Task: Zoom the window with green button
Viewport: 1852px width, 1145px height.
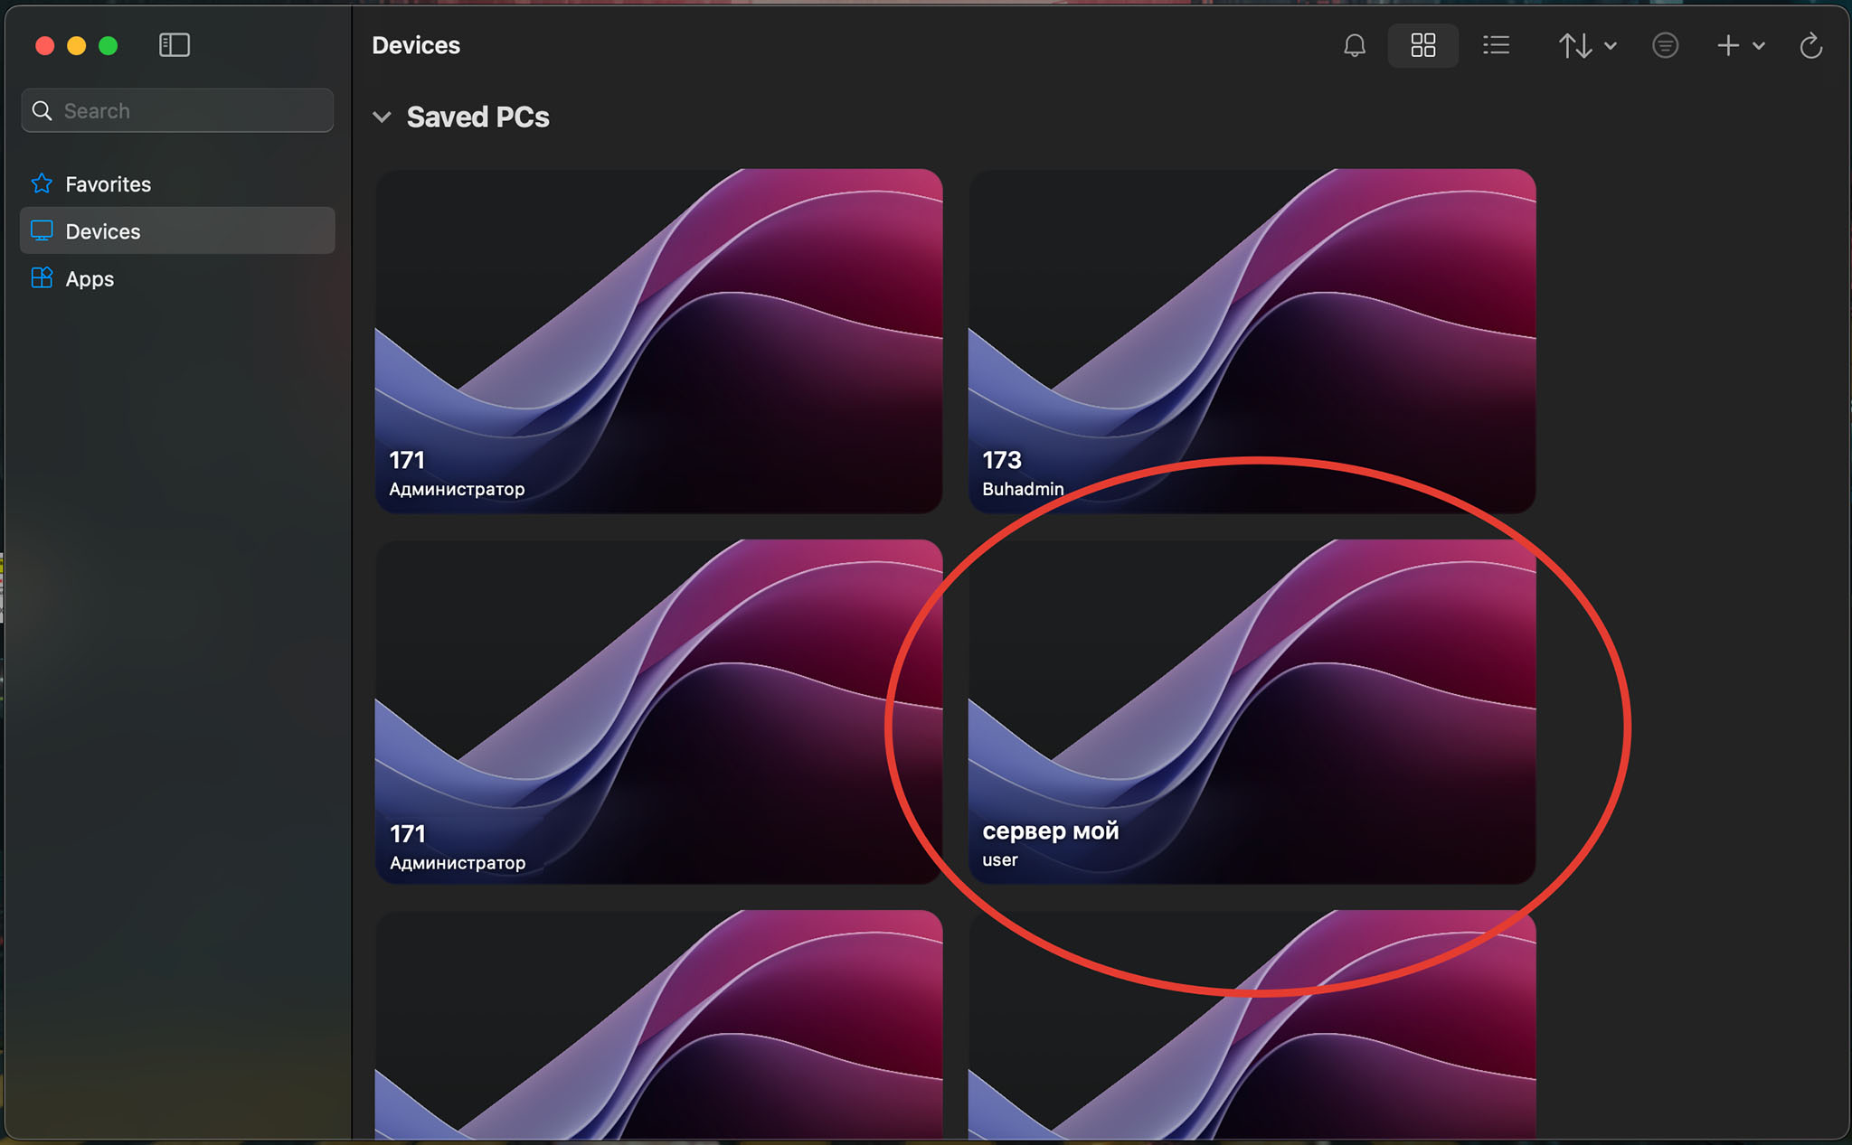Action: 108,45
